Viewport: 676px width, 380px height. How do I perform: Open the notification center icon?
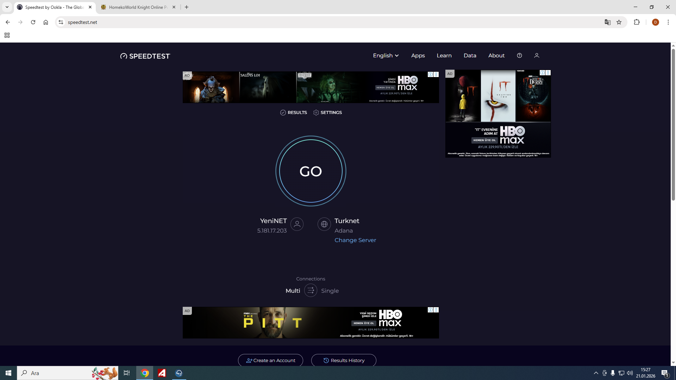(665, 373)
